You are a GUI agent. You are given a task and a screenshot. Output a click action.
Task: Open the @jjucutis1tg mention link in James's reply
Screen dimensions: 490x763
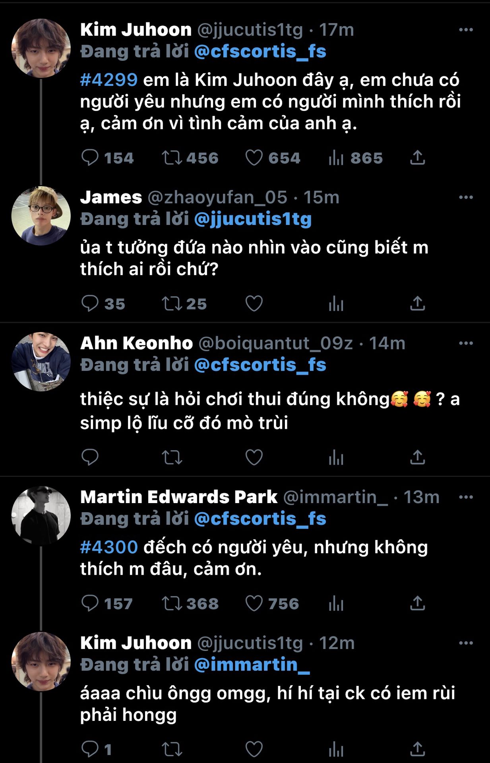253,219
